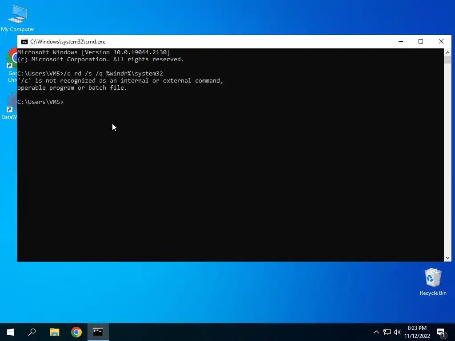Launch File Explorer from the taskbar
Screen dimensions: 455x341
tap(54, 332)
